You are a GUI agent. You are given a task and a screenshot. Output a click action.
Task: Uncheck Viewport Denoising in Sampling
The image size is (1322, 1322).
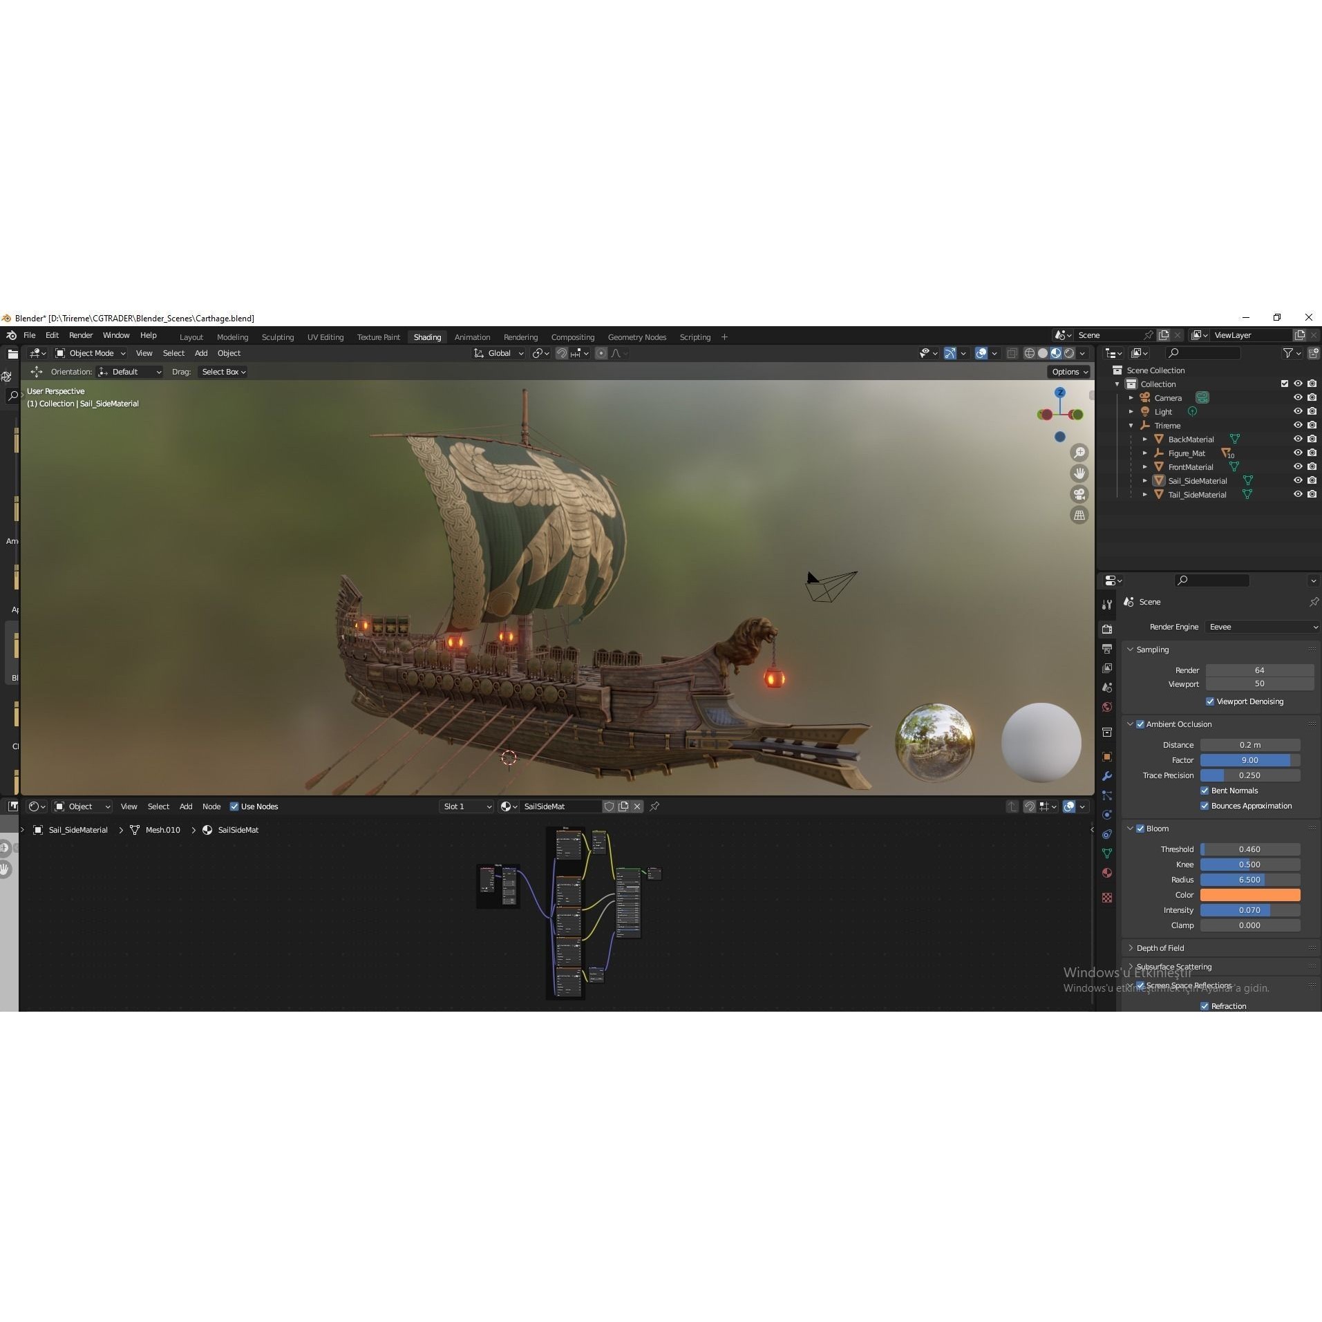1211,701
